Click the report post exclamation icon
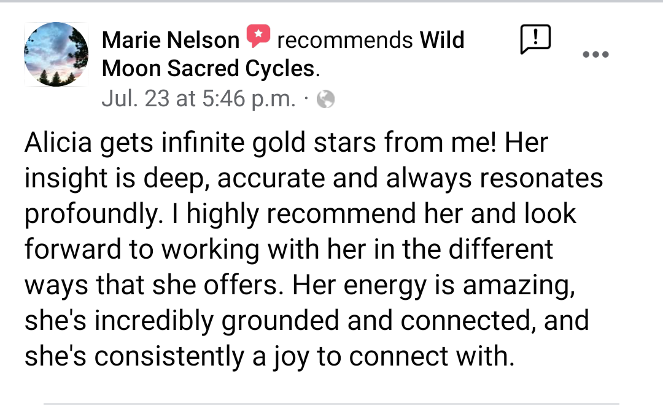This screenshot has height=411, width=663. point(535,40)
